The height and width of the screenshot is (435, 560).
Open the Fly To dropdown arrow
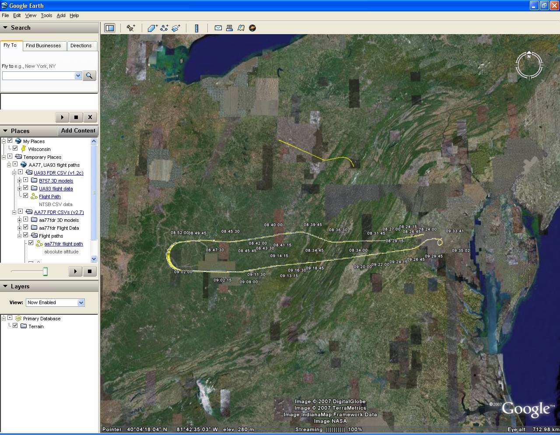coord(78,76)
